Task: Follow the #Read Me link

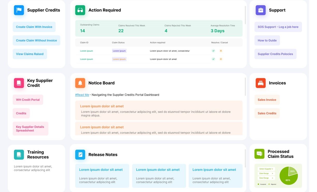Action: pyautogui.click(x=82, y=95)
